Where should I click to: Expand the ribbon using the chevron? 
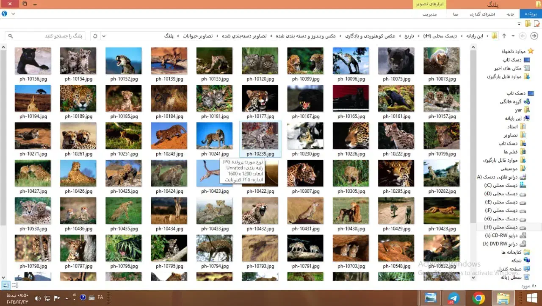pos(13,14)
